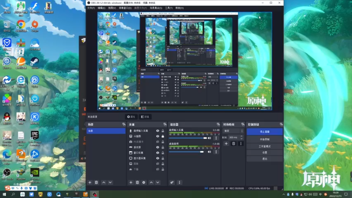Click the 停止直播 button
The width and height of the screenshot is (352, 198).
pos(265,132)
